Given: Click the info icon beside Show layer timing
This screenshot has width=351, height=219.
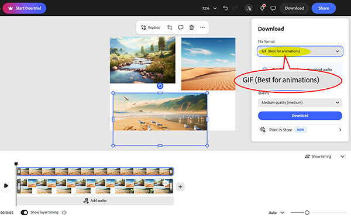Looking at the screenshot, I should 64,213.
